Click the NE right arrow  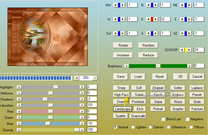pyautogui.click(x=189, y=5)
